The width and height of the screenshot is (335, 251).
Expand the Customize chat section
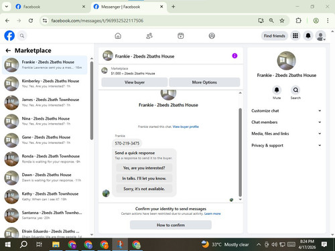click(286, 110)
